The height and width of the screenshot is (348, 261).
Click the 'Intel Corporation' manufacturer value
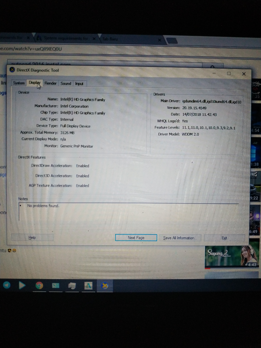coord(74,106)
